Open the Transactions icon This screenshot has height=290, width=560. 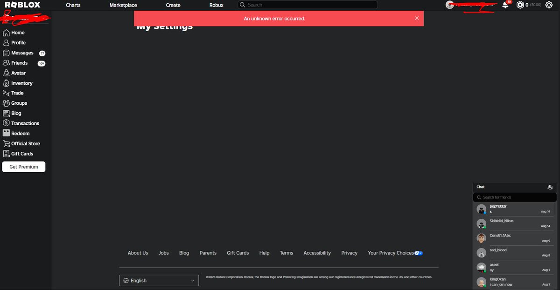6,123
